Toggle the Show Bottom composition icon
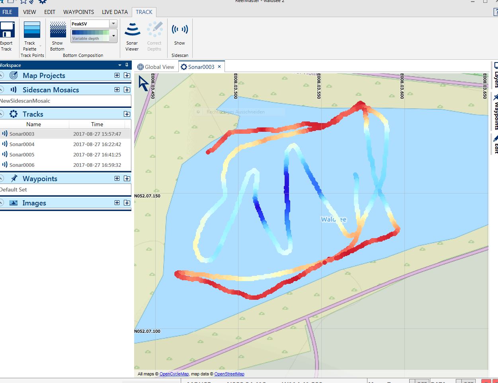The height and width of the screenshot is (383, 498). 58,30
